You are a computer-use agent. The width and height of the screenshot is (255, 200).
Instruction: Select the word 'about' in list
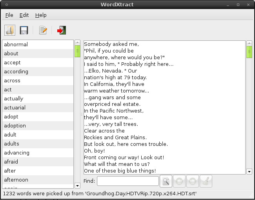coord(38,53)
